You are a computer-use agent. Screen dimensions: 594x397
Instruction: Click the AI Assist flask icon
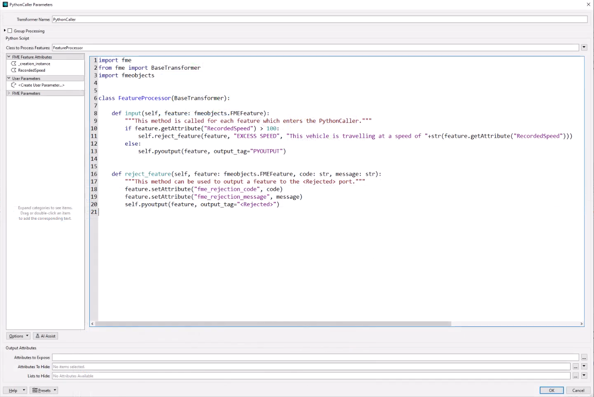(x=37, y=336)
